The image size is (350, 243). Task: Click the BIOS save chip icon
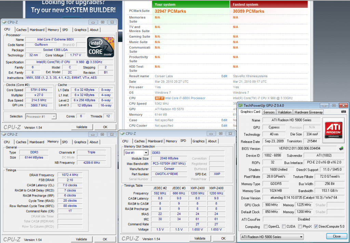[341, 148]
